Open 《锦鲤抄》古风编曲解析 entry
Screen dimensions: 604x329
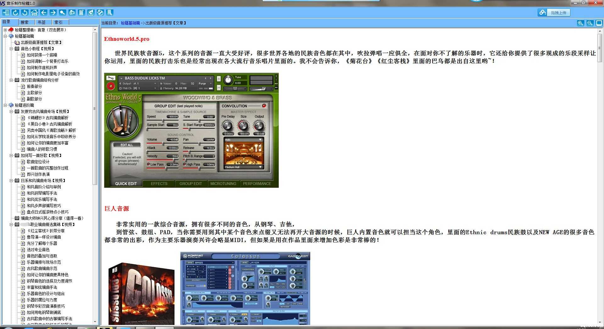point(48,118)
